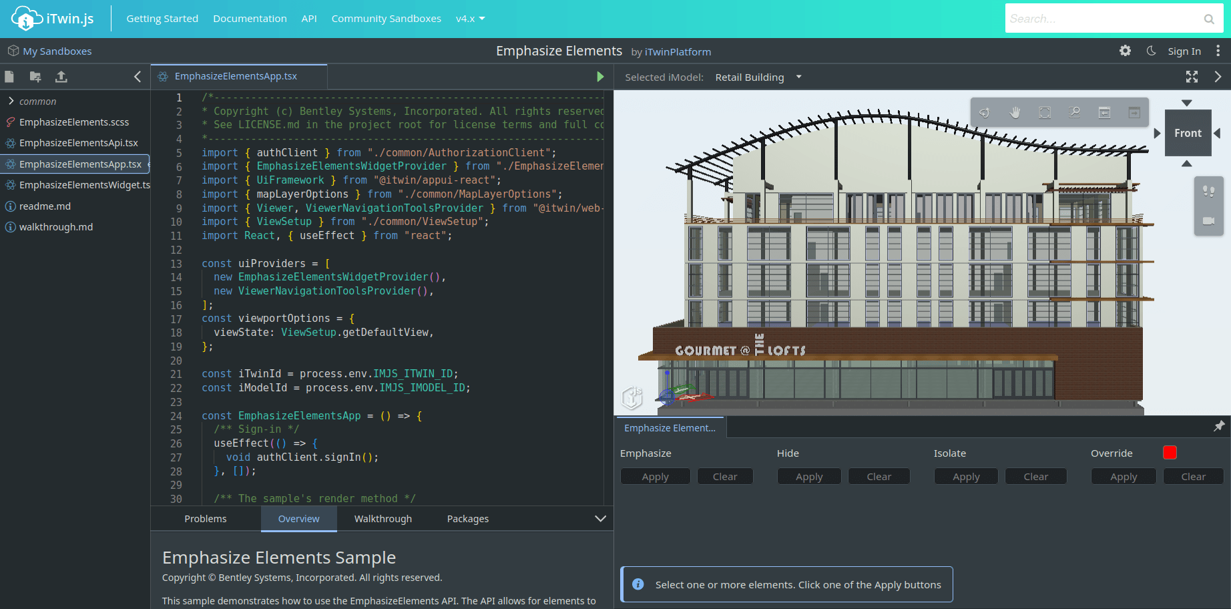
Task: Open EmphasizeElementsApp.tsx in file tree
Action: [x=75, y=164]
